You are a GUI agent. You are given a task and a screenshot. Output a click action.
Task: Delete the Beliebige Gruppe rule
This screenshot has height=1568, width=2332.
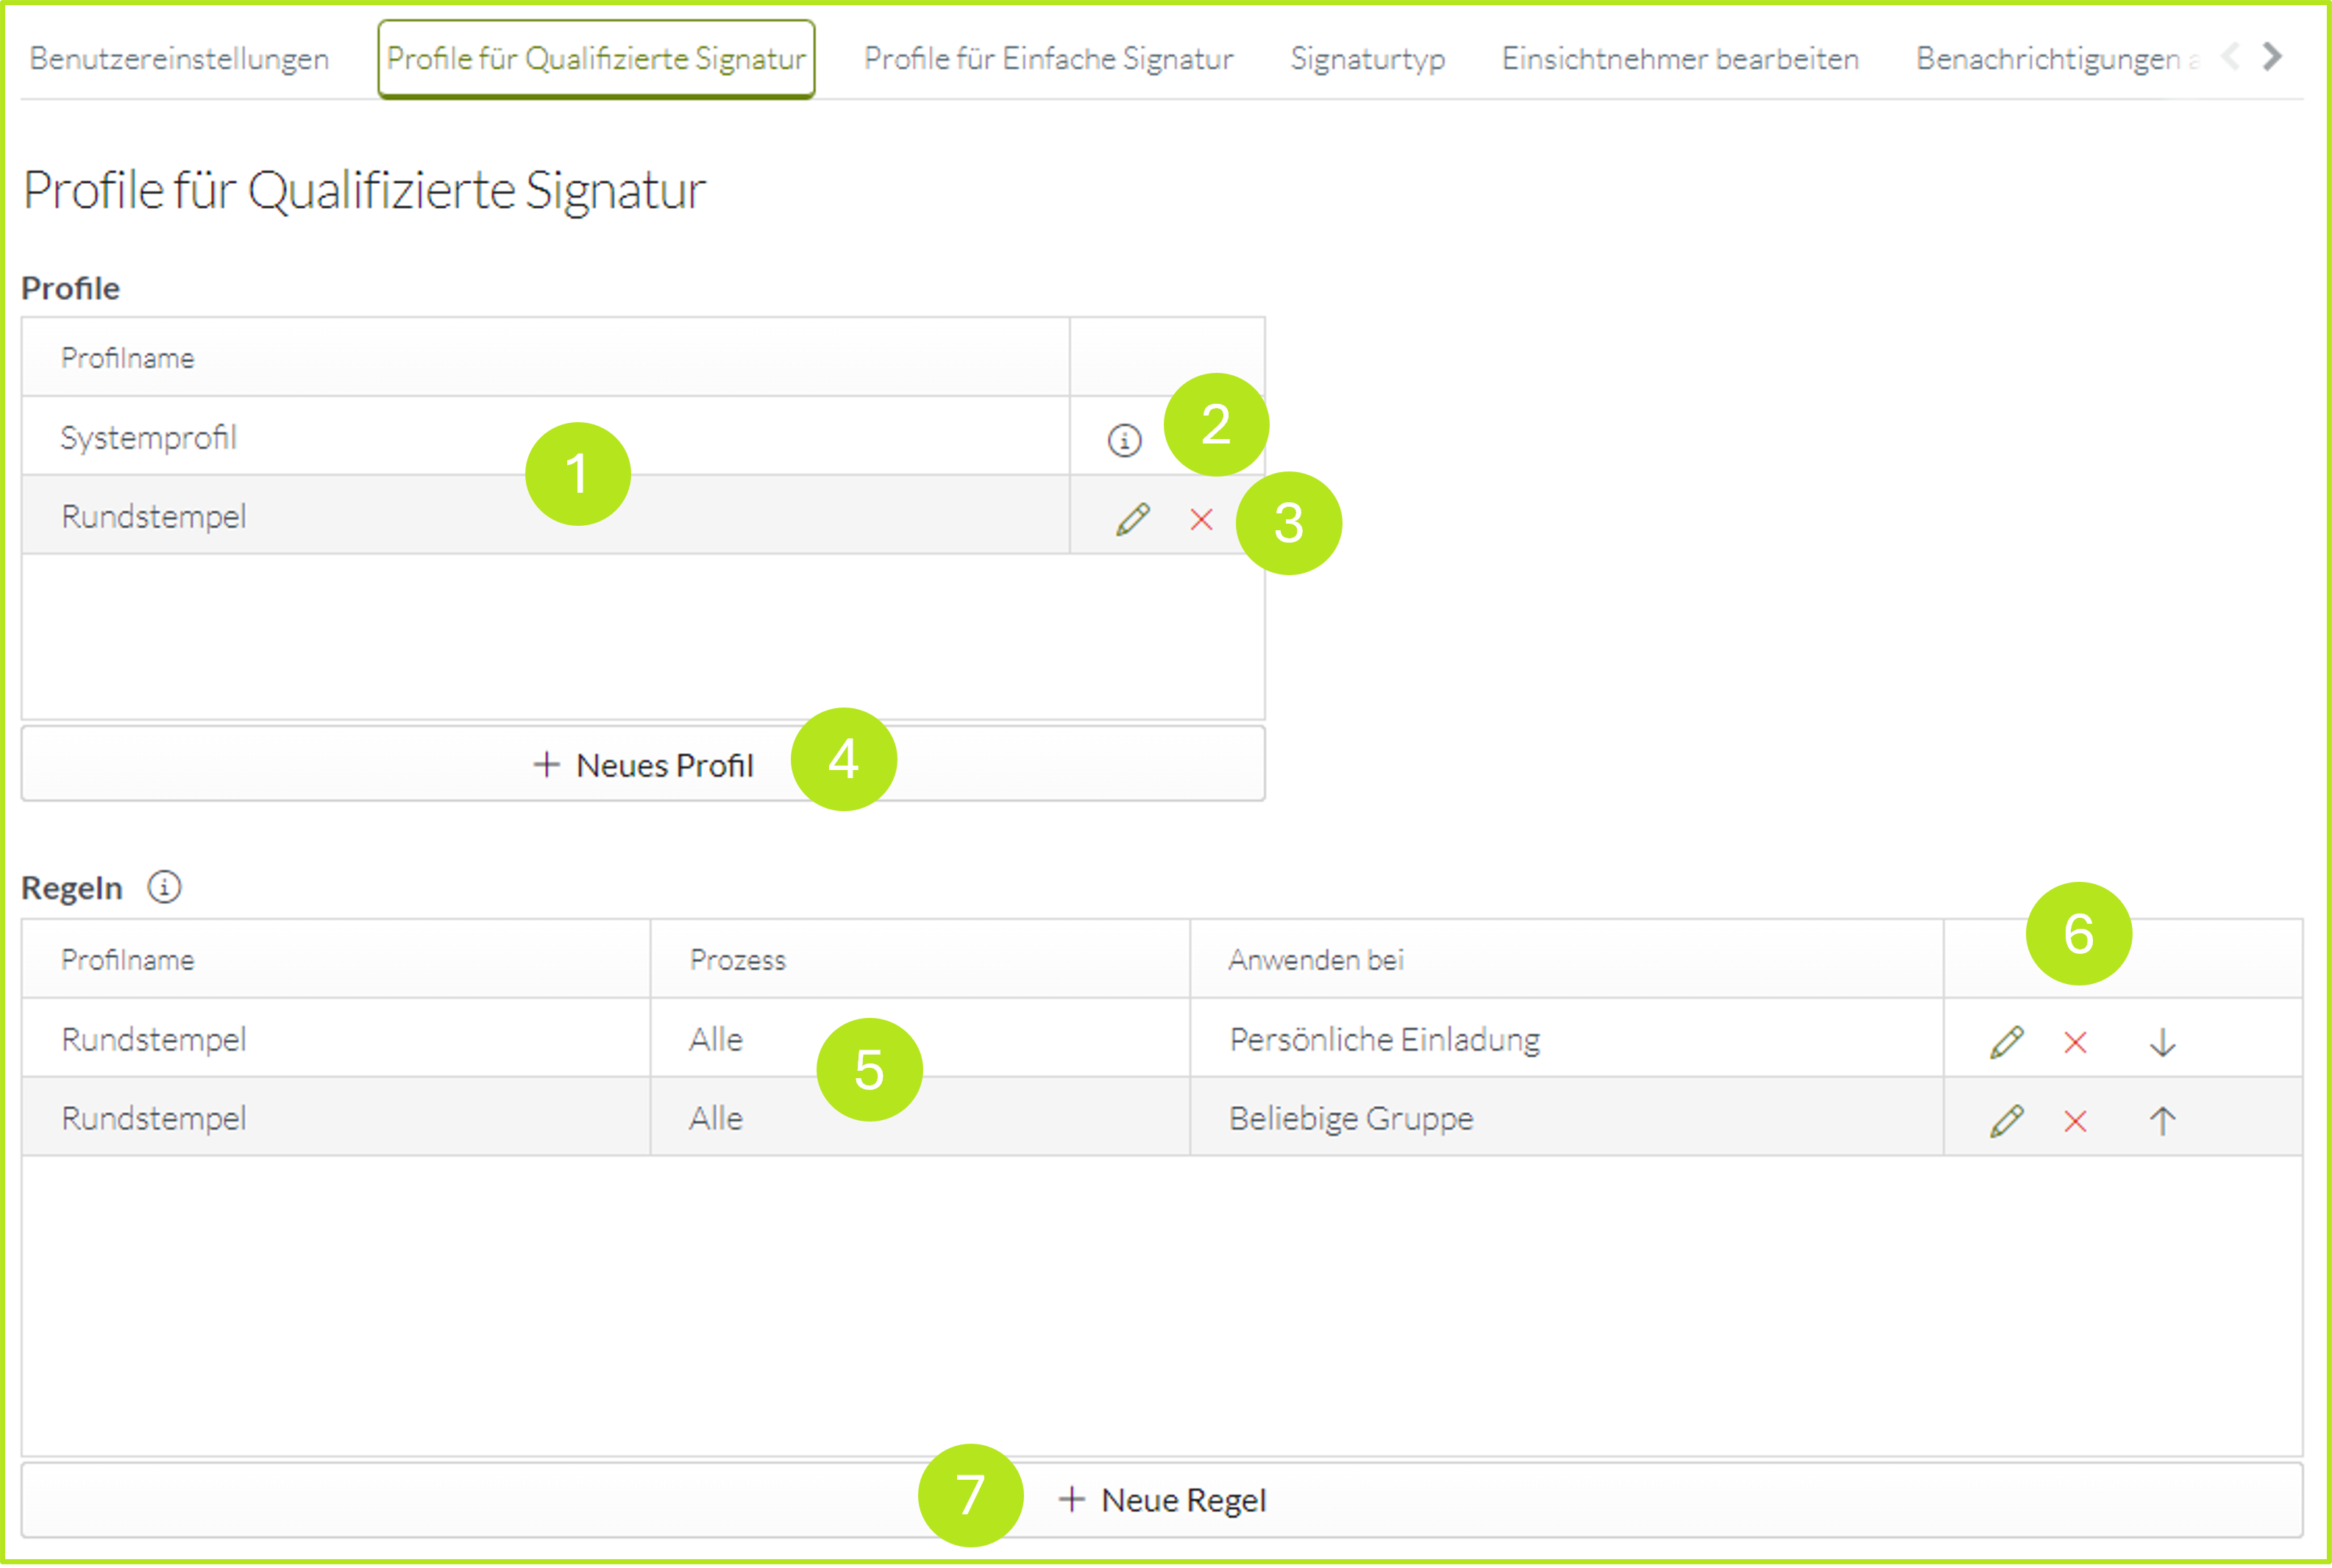click(2075, 1121)
